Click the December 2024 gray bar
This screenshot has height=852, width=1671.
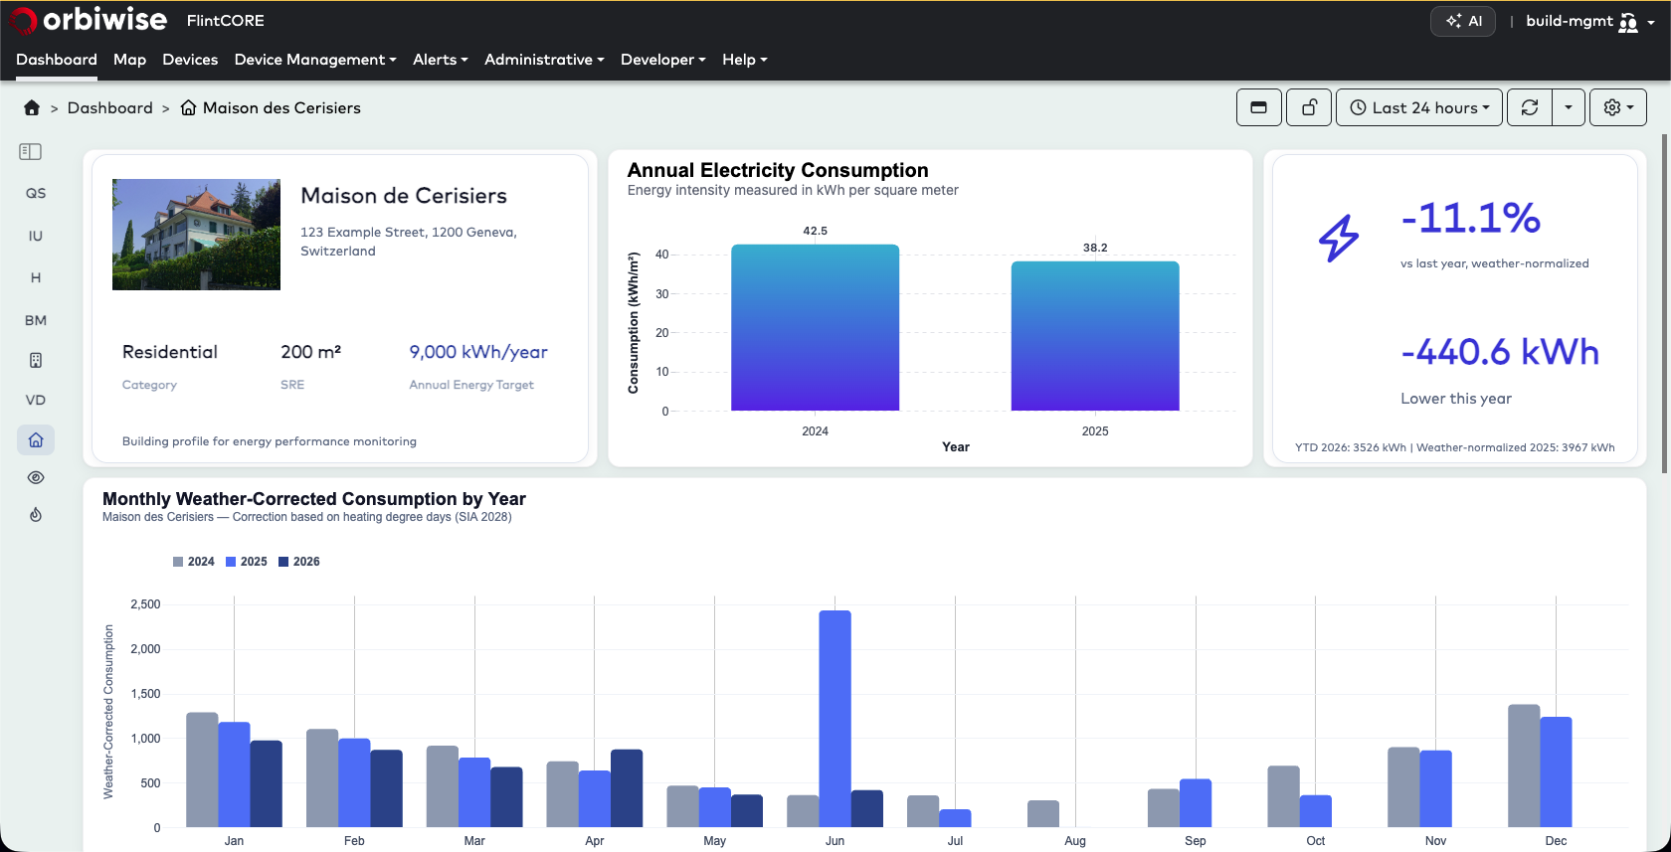point(1524,766)
